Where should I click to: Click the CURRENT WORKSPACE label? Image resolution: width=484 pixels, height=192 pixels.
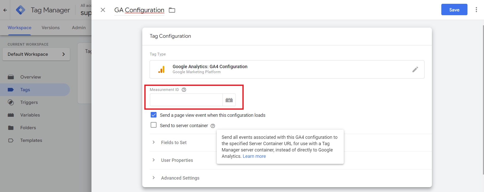(x=28, y=44)
